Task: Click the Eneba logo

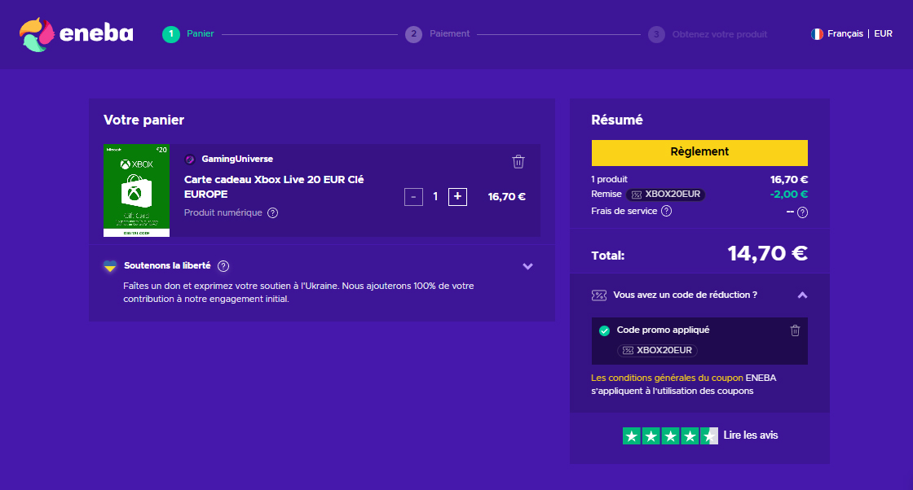Action: 77,34
